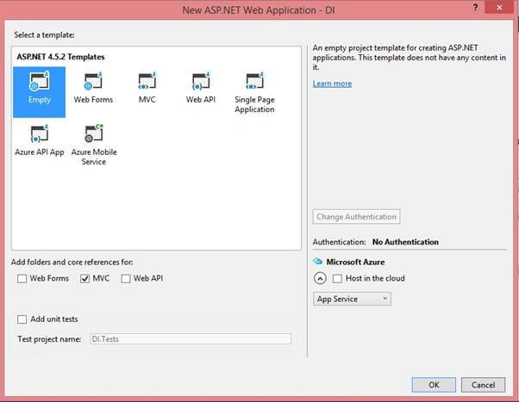
Task: Open the App Service dropdown
Action: tap(352, 299)
